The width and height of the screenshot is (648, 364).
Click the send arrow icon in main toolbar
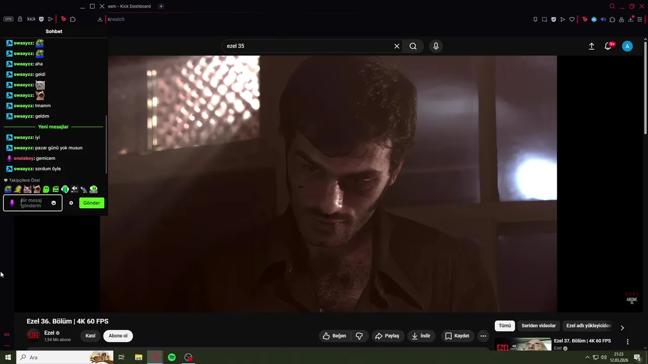pos(562,19)
